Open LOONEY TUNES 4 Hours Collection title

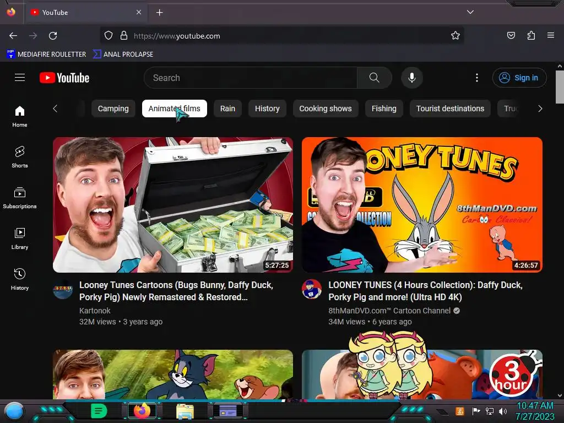(x=426, y=291)
